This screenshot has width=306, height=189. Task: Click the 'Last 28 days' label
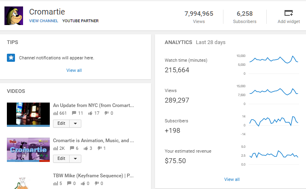[x=210, y=42]
